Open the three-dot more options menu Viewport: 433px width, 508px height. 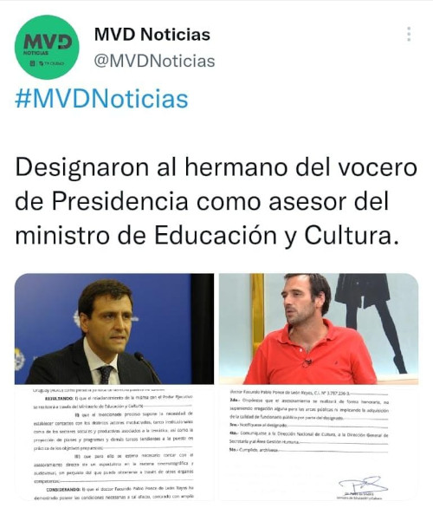(409, 34)
